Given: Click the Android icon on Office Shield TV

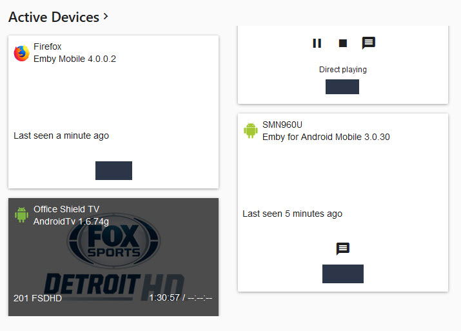Looking at the screenshot, I should (21, 215).
